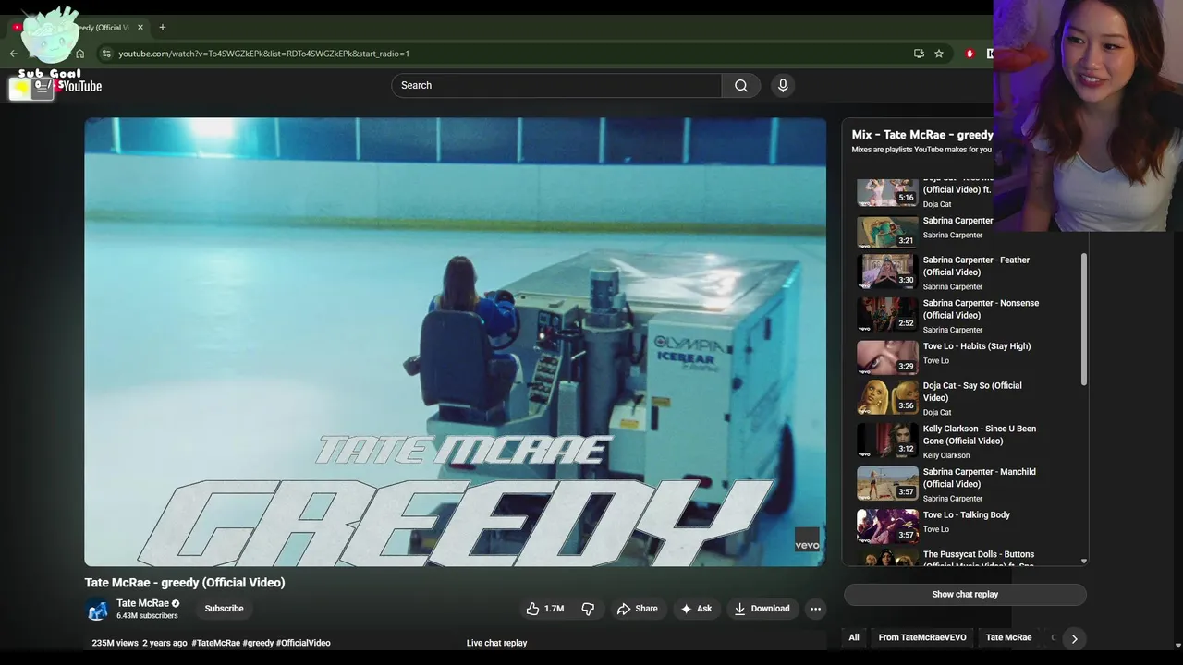Click the browser address bar URL
This screenshot has width=1183, height=665.
click(x=264, y=54)
